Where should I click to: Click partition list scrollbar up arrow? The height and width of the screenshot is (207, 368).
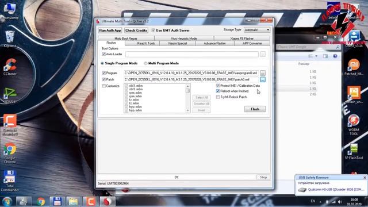pos(188,86)
